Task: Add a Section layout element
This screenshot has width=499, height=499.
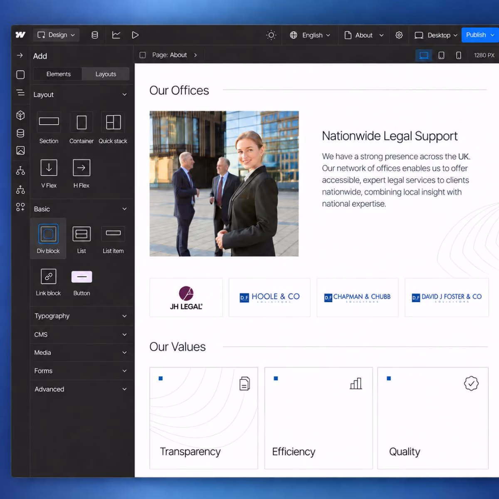Action: pos(49,128)
